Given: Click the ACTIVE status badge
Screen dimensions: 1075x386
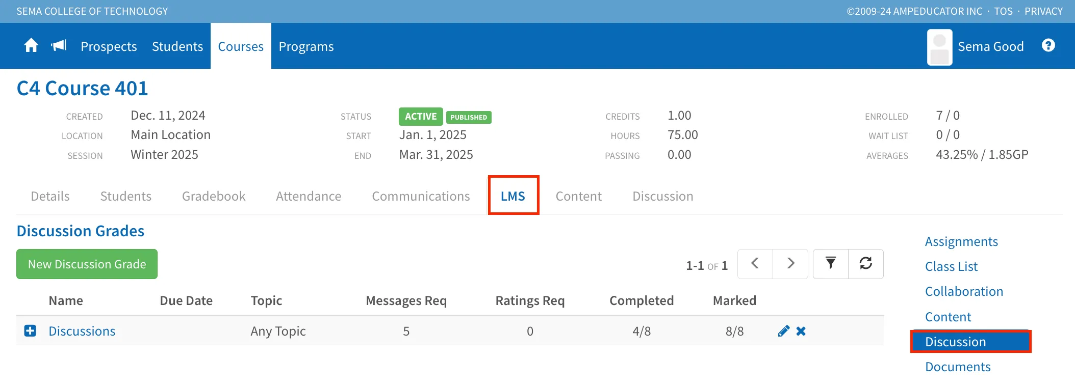Looking at the screenshot, I should (421, 117).
